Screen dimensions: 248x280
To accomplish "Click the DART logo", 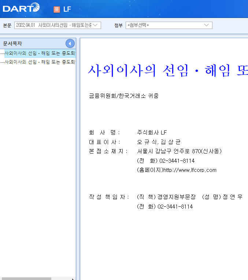I will (x=21, y=7).
